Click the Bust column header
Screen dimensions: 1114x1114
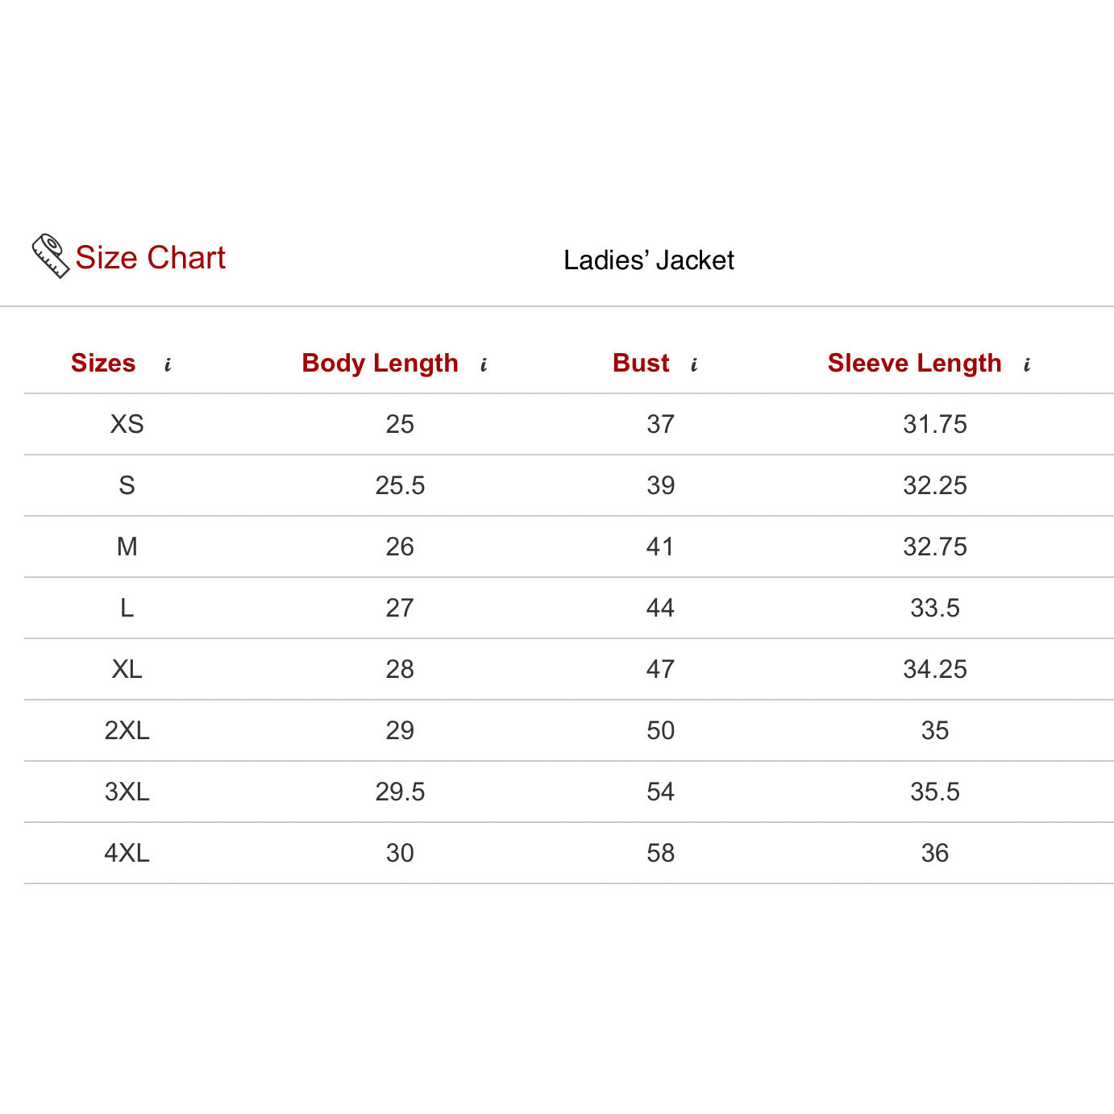(x=641, y=364)
